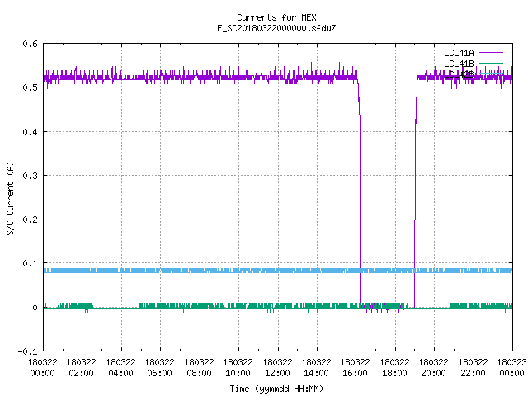Click the purple LCL41A legend line sample
Screen dimensions: 528x396
point(491,53)
